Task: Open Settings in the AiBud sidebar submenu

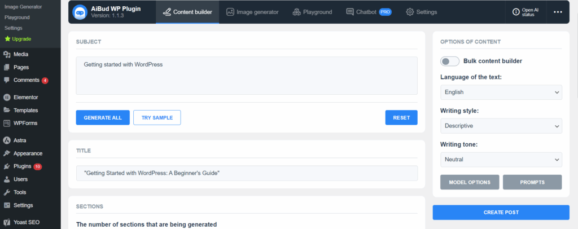Action: pyautogui.click(x=14, y=28)
